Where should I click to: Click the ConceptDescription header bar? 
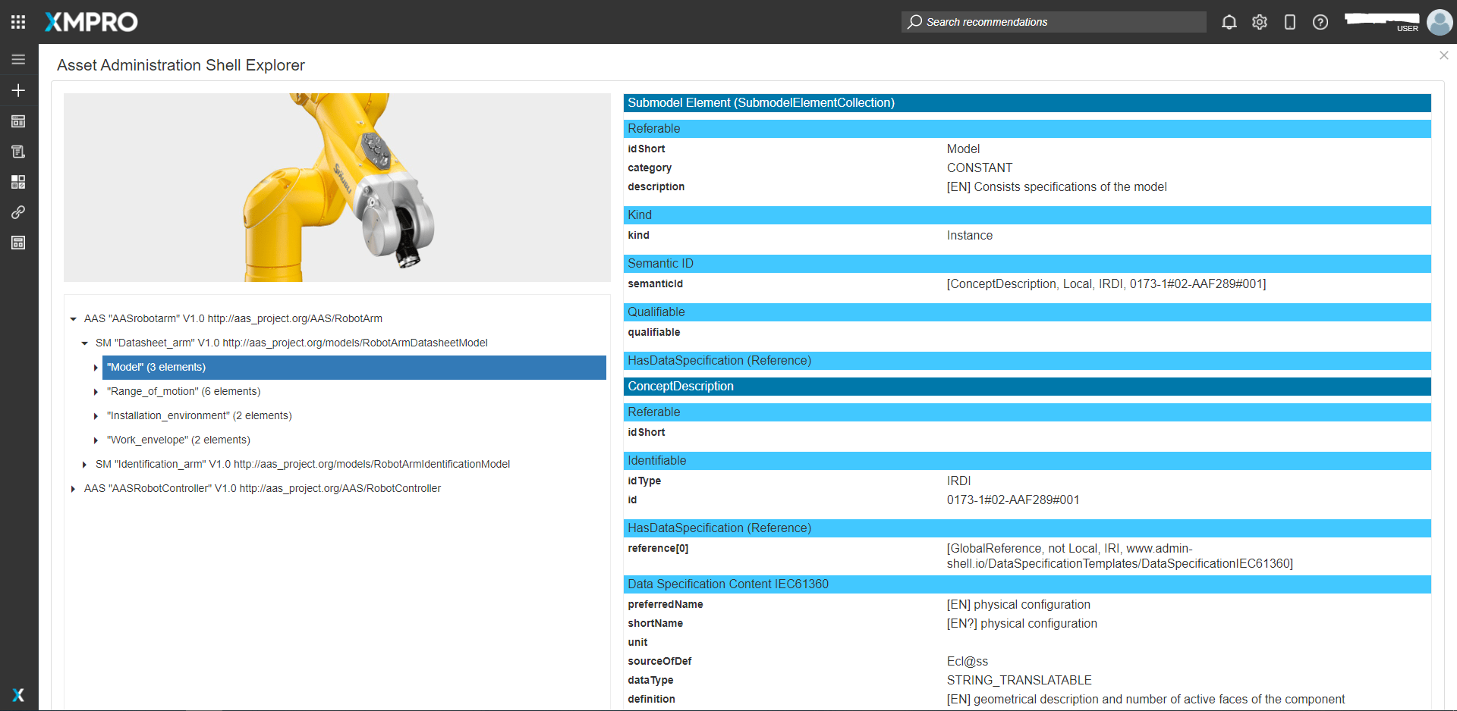point(1027,387)
